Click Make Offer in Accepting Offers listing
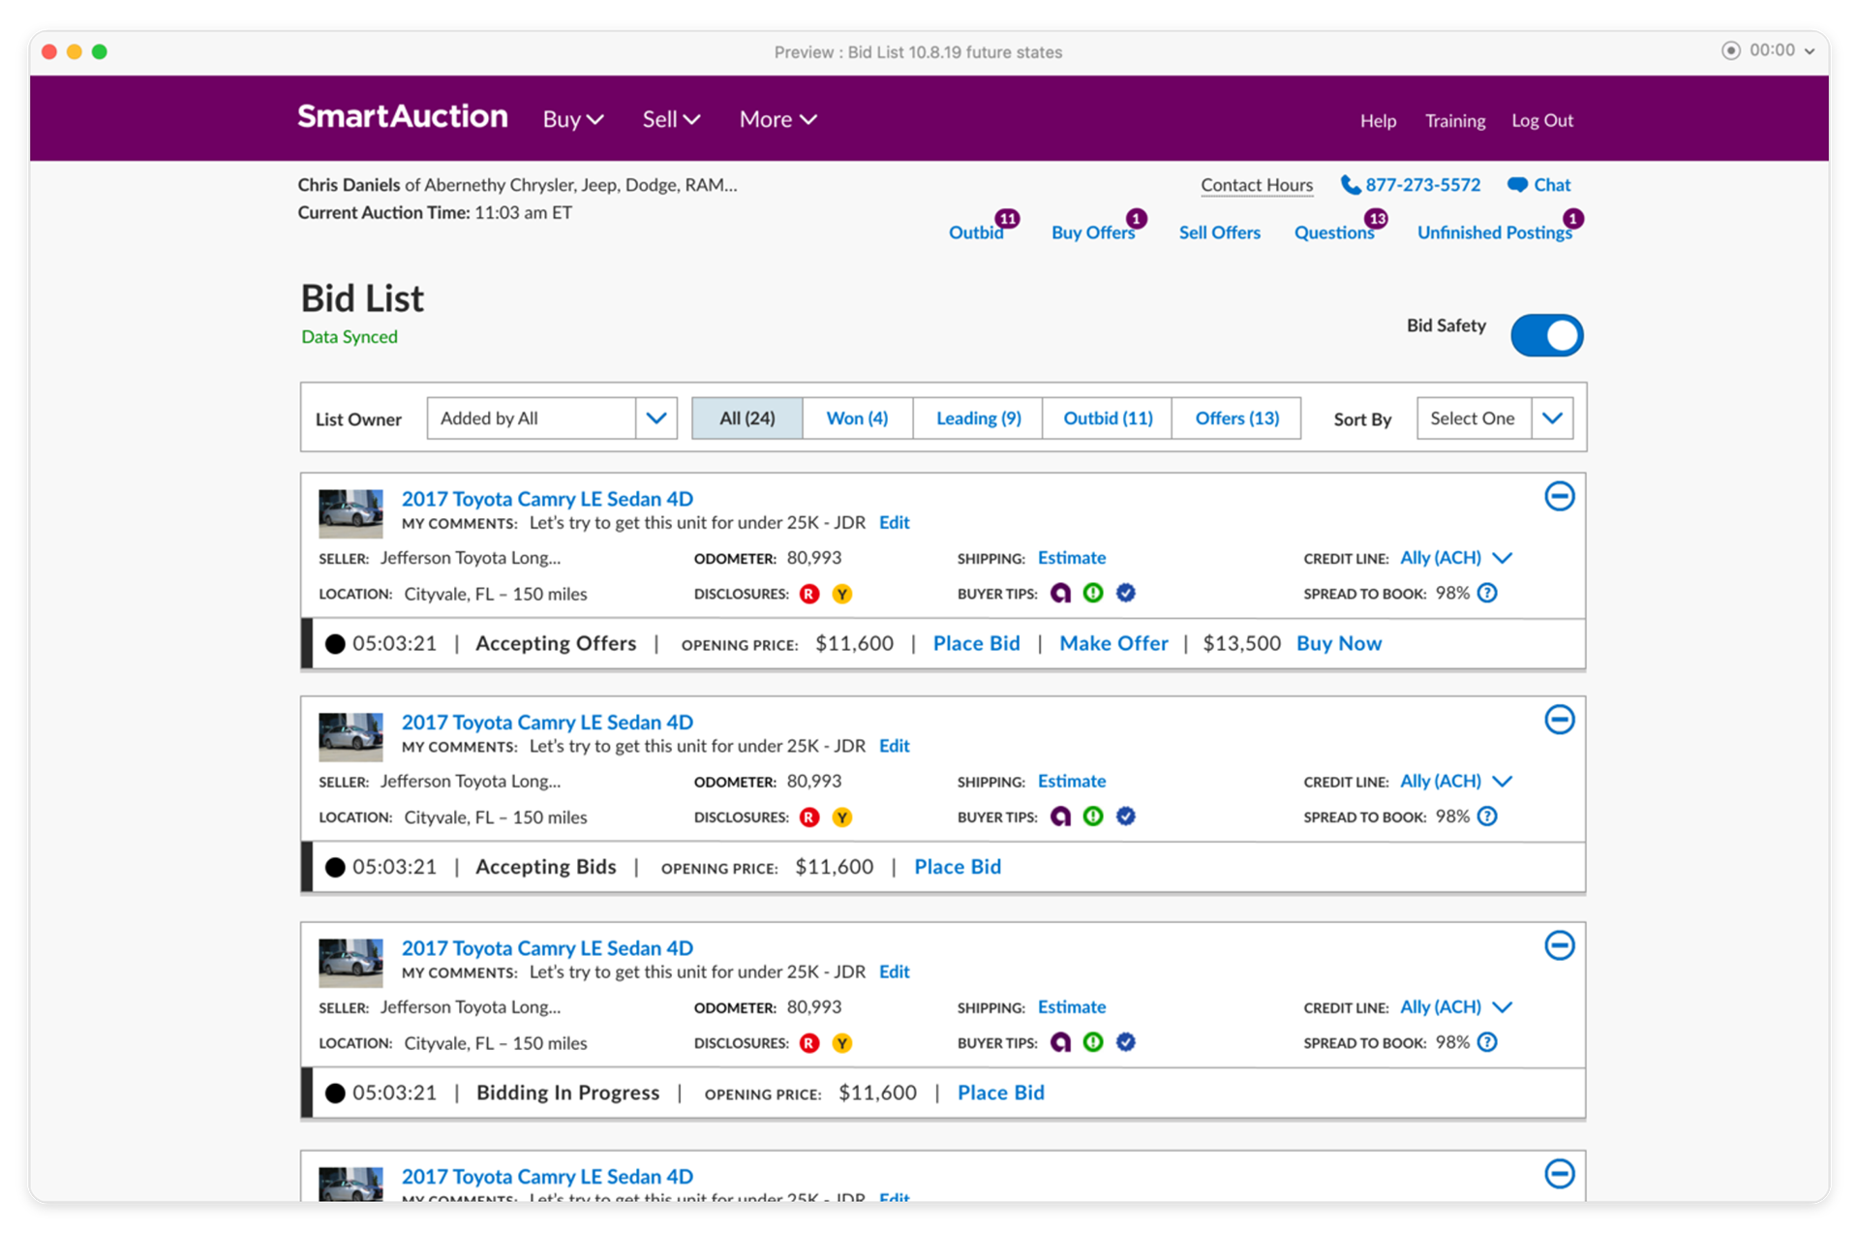Screen dimensions: 1859x1233 click(1113, 643)
